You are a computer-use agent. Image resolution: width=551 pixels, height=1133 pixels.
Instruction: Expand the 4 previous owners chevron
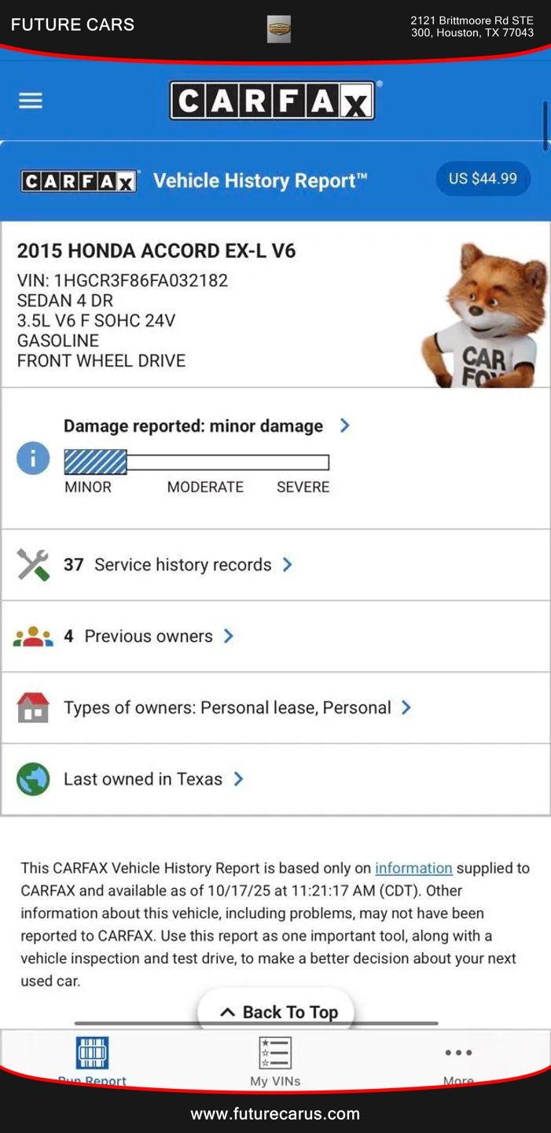pos(229,636)
